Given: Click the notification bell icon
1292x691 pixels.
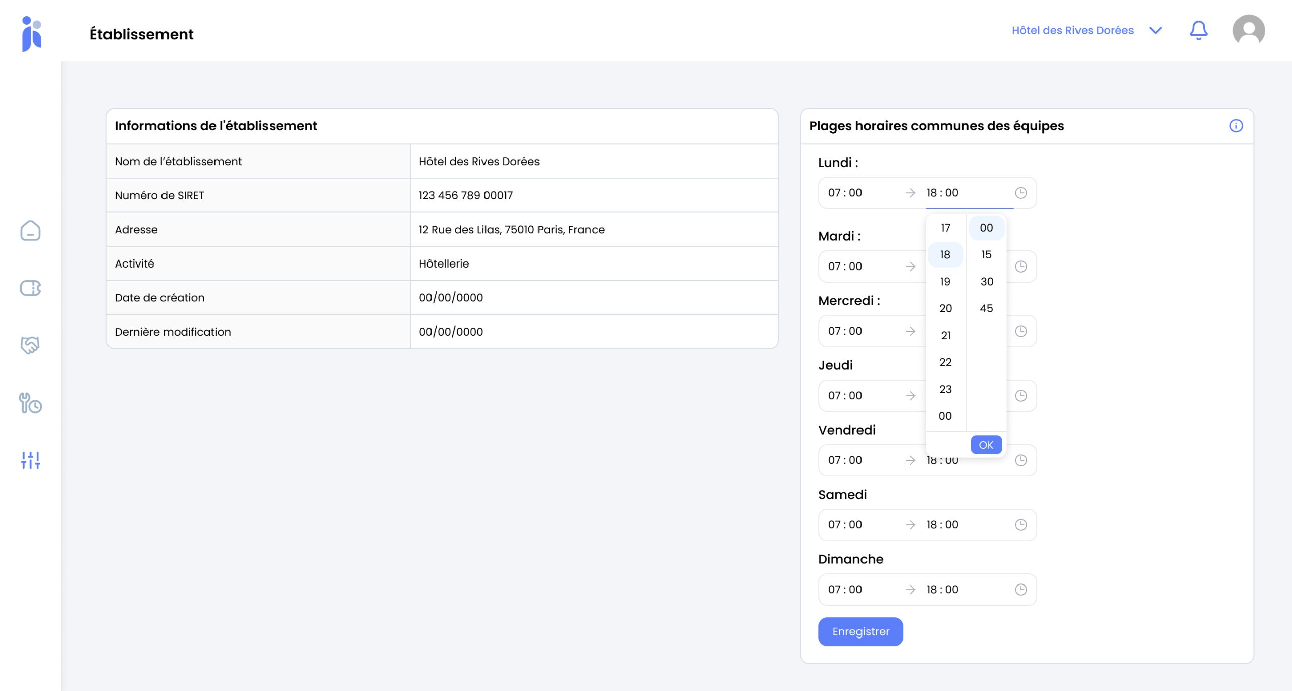Looking at the screenshot, I should click(x=1198, y=31).
